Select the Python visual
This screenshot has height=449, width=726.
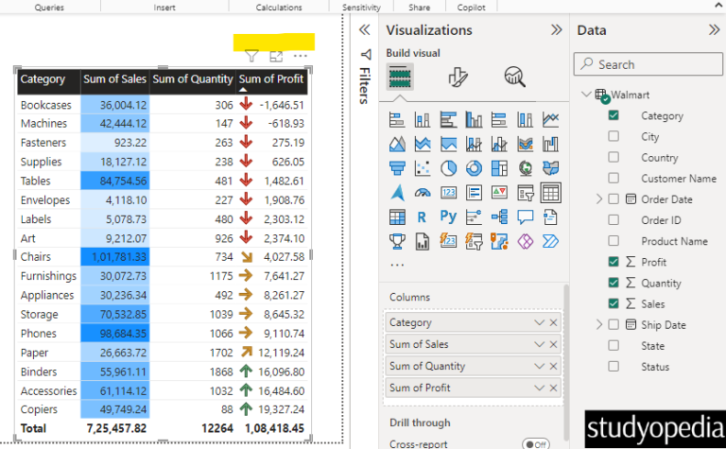tap(448, 217)
